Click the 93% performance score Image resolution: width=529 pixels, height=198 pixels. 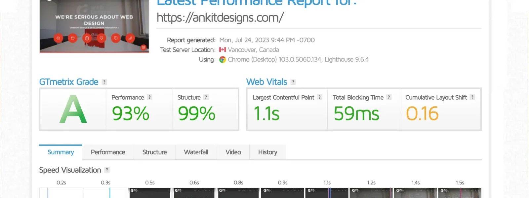131,114
